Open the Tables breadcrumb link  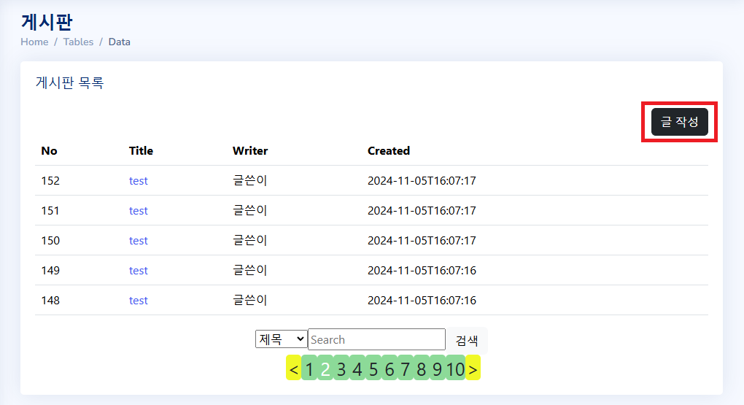(78, 42)
